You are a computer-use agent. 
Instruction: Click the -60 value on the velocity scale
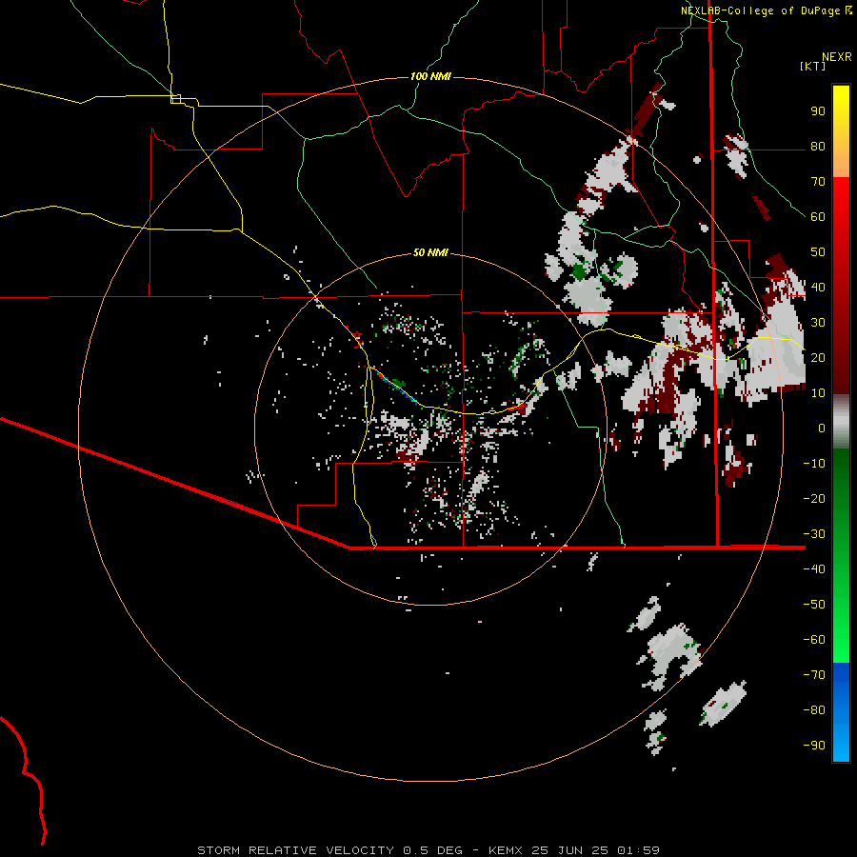(814, 640)
